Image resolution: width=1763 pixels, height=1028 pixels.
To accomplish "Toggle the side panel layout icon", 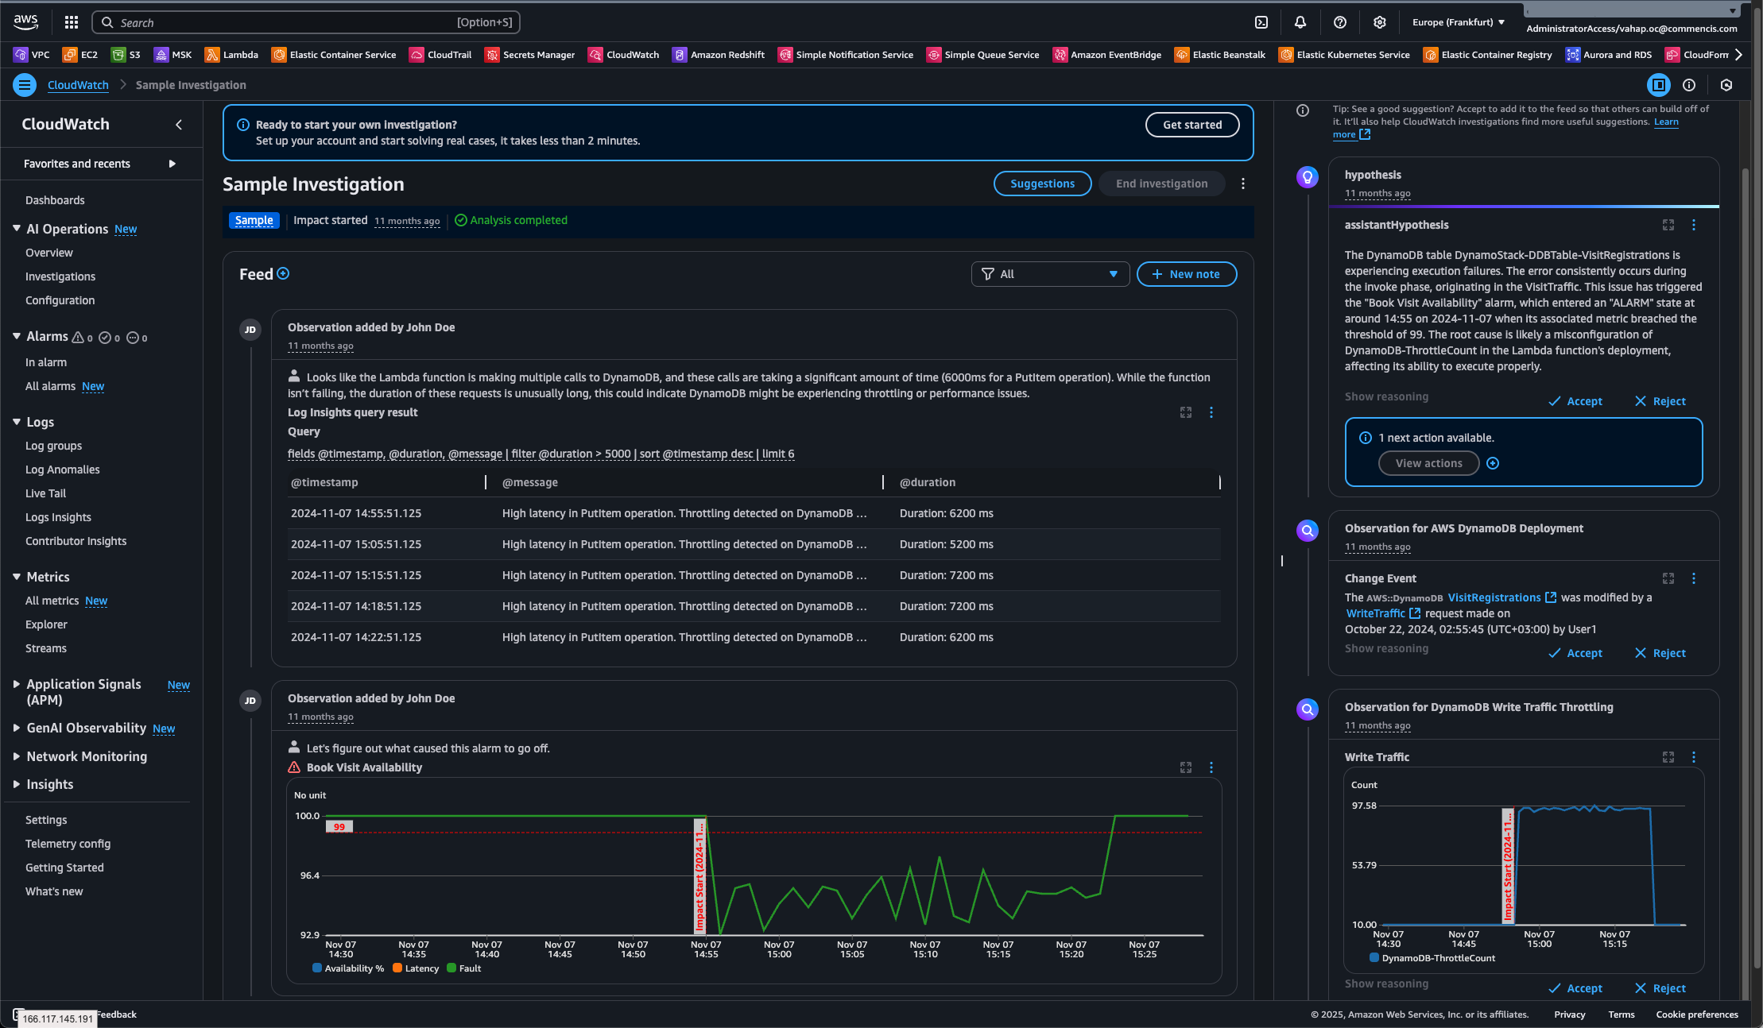I will point(1658,85).
